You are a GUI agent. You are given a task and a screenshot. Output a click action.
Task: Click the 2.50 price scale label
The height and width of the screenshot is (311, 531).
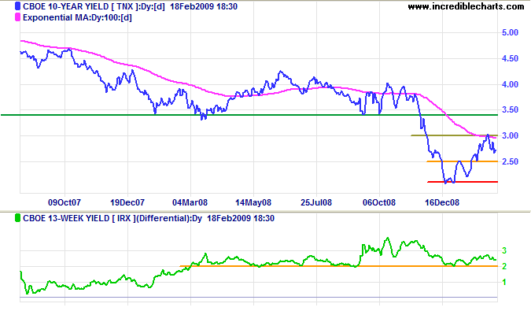point(510,161)
